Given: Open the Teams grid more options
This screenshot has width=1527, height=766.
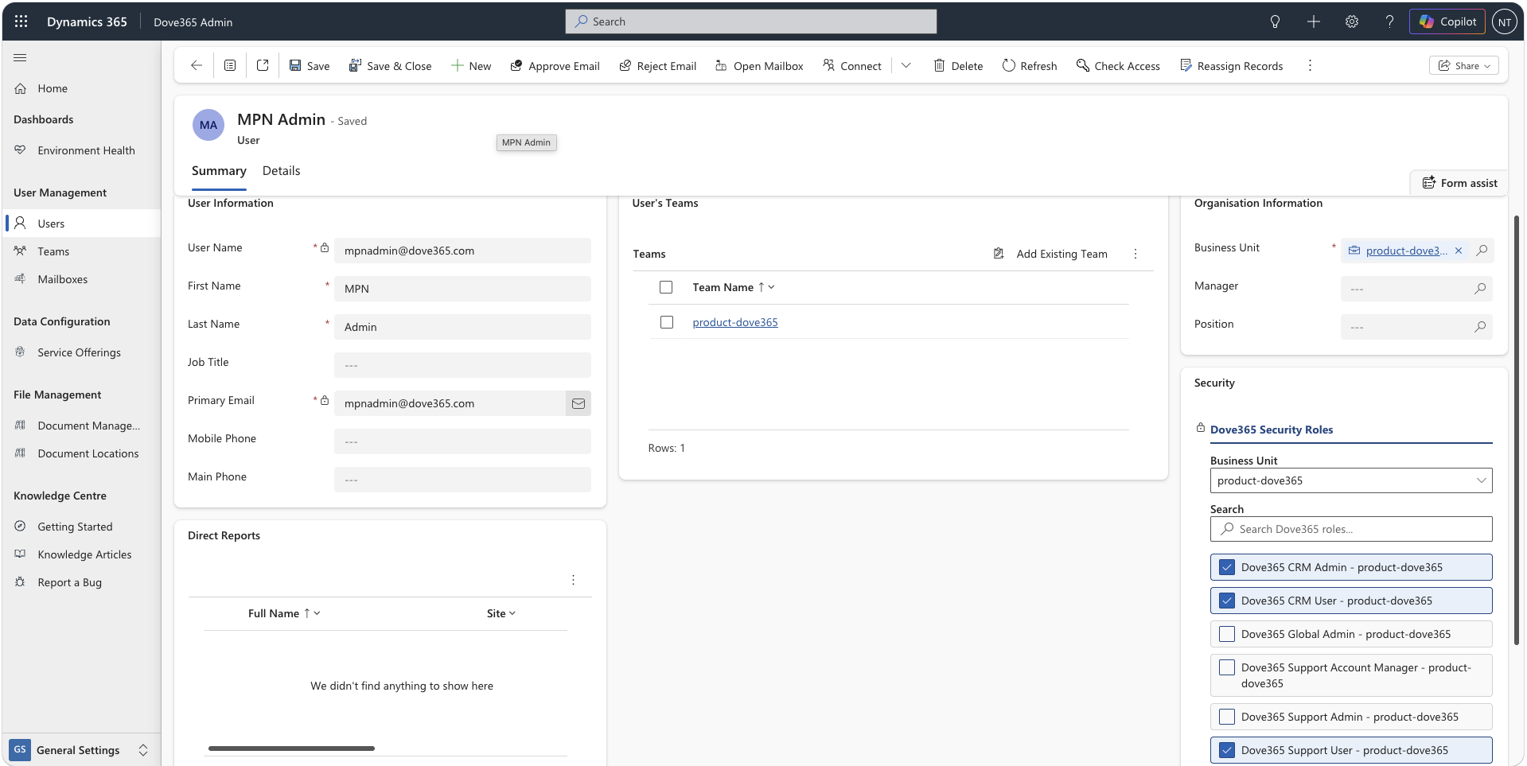Looking at the screenshot, I should [x=1136, y=254].
